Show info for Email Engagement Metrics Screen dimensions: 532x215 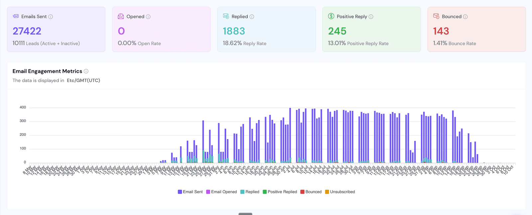click(86, 71)
